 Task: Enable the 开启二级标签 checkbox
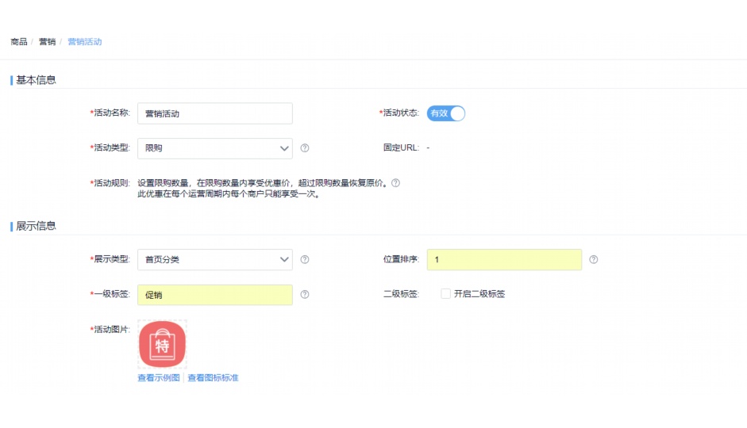tap(446, 294)
